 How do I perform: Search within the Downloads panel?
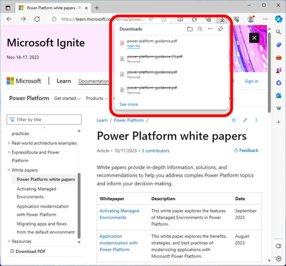point(200,29)
